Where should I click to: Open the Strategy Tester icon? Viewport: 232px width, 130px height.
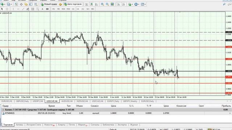point(36,4)
